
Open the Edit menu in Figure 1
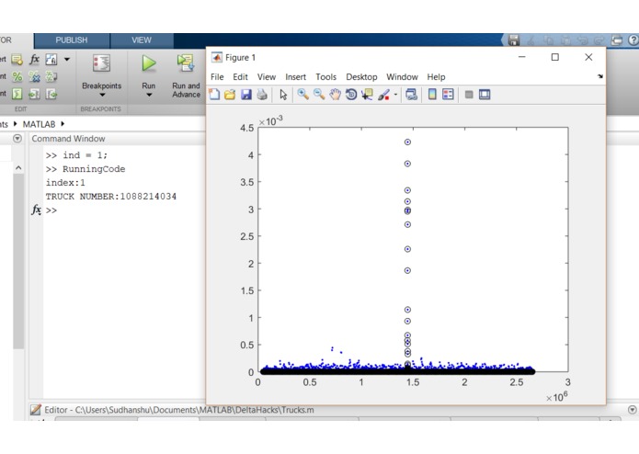240,77
